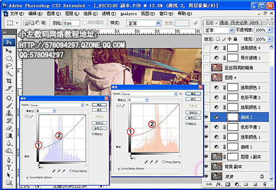Enable Show Clipping in blue-channel Curves dialog
Viewport: 276px width, 190px height.
pyautogui.click(x=71, y=171)
